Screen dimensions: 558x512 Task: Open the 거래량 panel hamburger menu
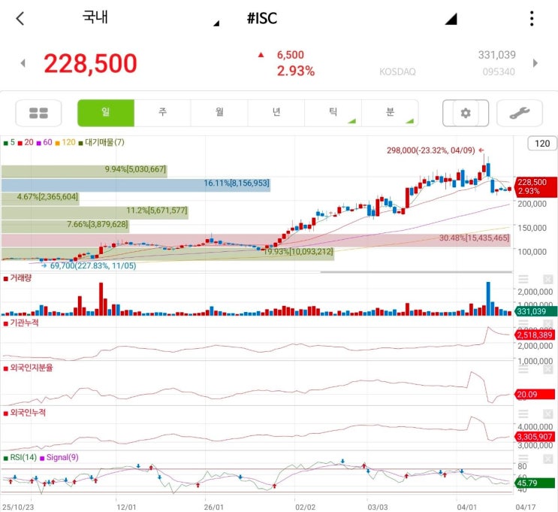523,279
